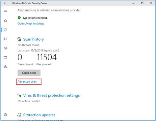
Task: Click the Scan history clock icon
Action: 19,39
